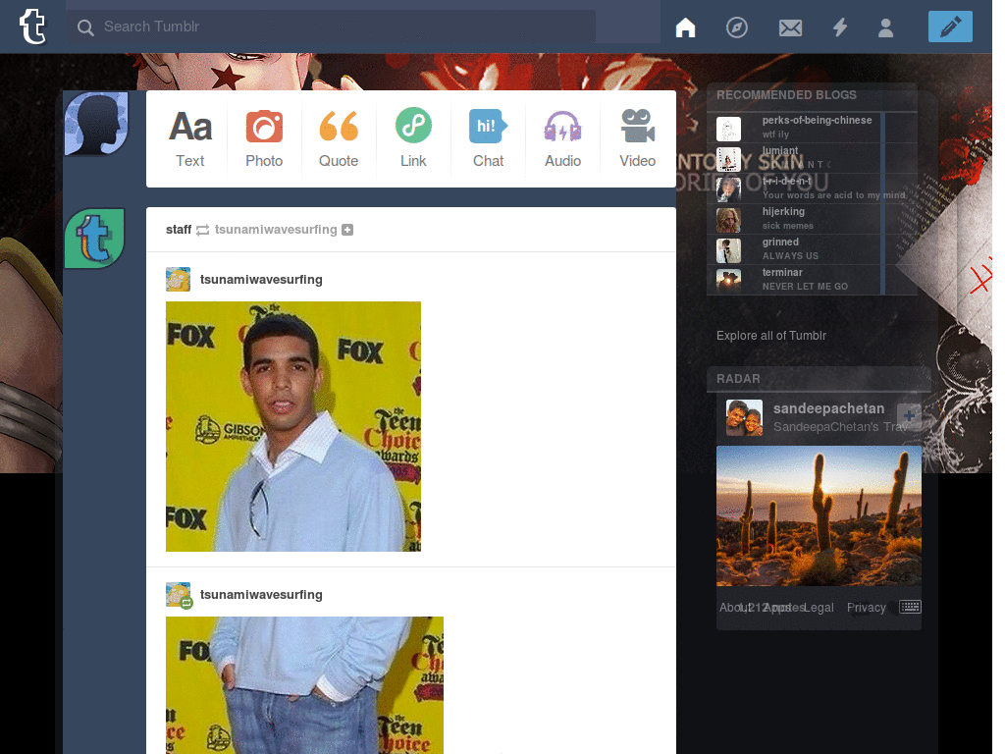
Task: Open the radar cactus sunset photo
Action: tap(819, 516)
